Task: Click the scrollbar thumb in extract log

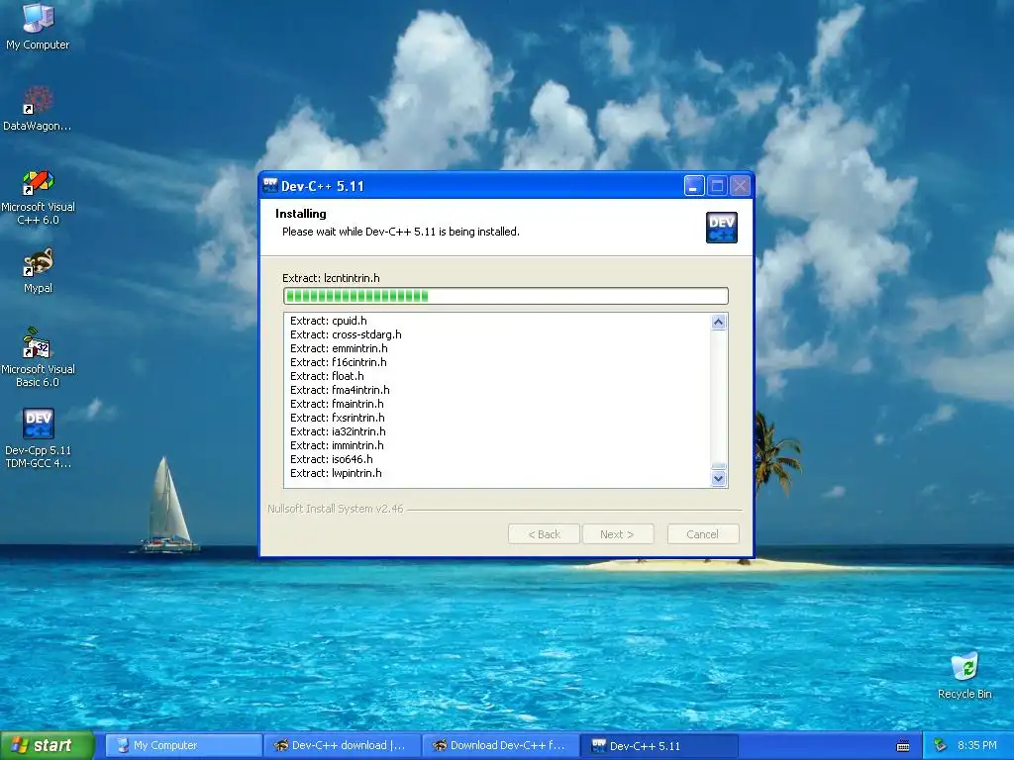Action: 719,466
